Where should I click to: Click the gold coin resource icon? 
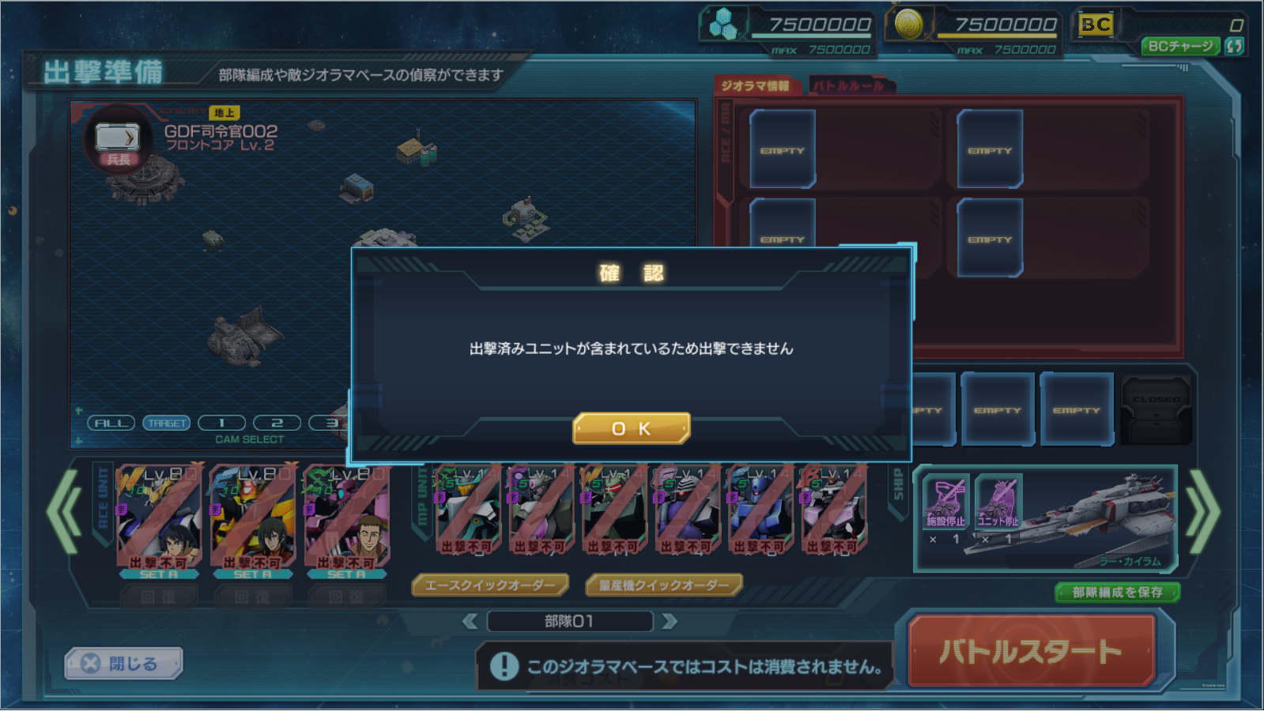point(908,24)
